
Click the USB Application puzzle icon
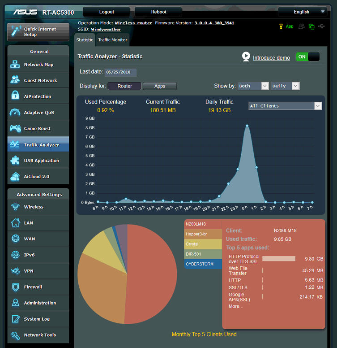tap(15, 161)
